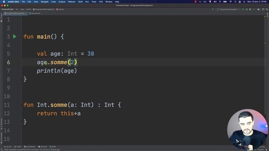Click the macOS Wi-Fi icon
The image size is (269, 151).
pos(231,2)
